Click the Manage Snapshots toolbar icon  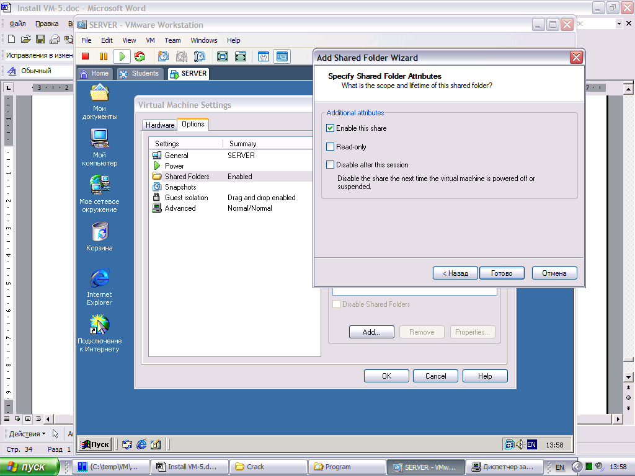(200, 56)
